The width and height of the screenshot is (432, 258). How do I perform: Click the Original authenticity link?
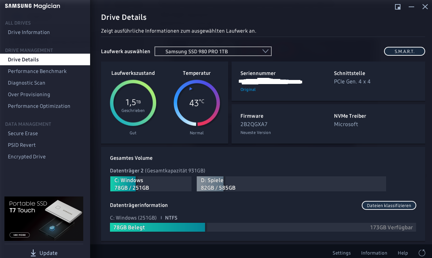click(248, 90)
